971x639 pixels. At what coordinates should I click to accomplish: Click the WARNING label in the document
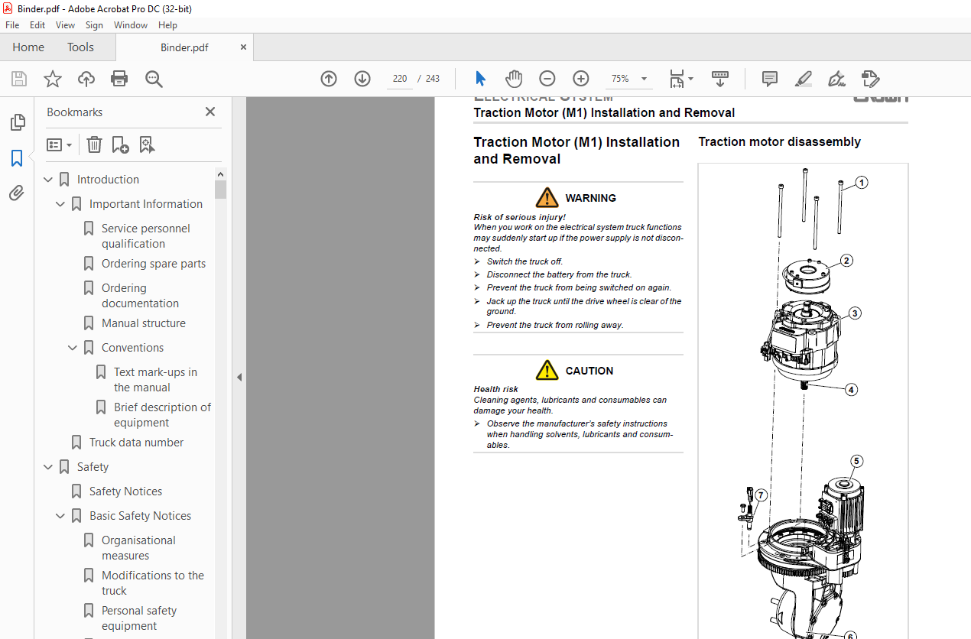(x=590, y=198)
